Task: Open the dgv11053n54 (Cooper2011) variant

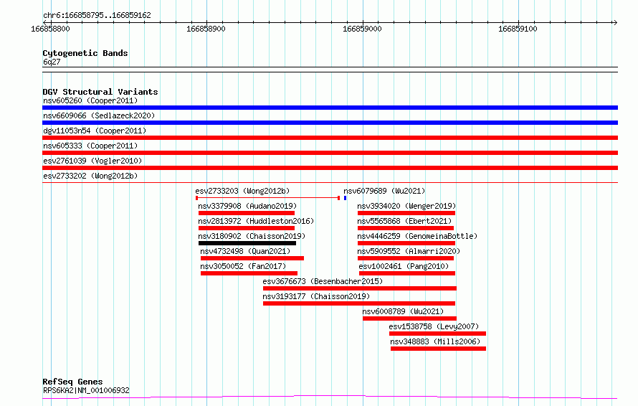Action: (95, 131)
